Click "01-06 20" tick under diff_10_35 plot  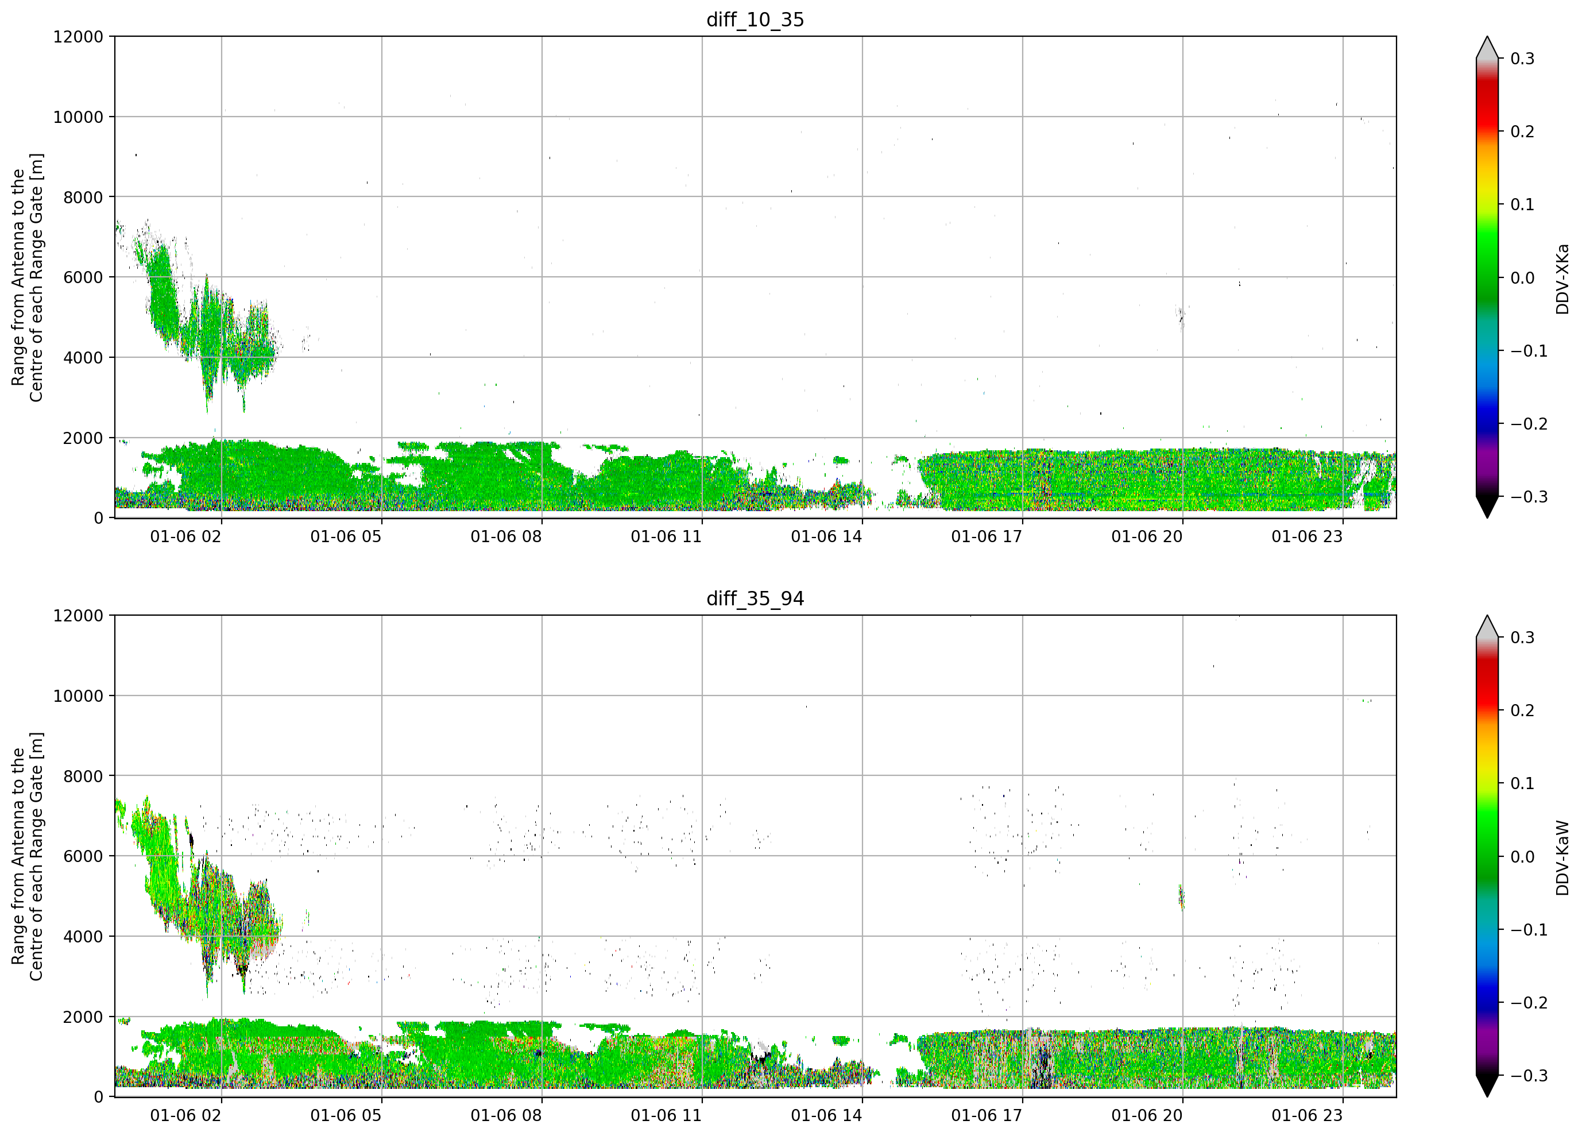click(x=1147, y=536)
